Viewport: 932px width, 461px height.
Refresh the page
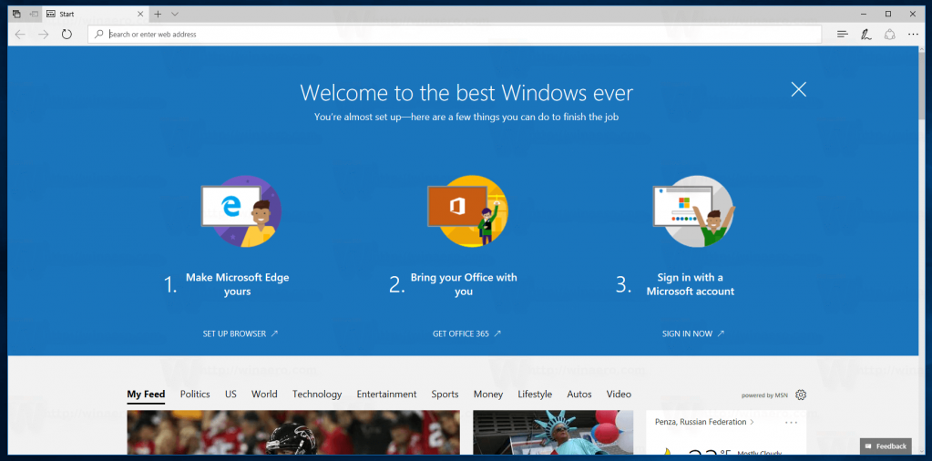(x=67, y=35)
